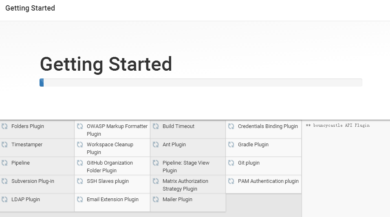This screenshot has width=390, height=217.
Task: Click the icon next to Workspace Cleanup Plugin
Action: pos(80,145)
